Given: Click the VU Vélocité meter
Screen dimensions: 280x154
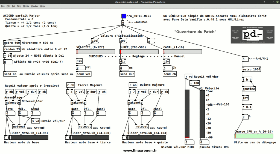Looking at the screenshot, I should tap(202, 114).
